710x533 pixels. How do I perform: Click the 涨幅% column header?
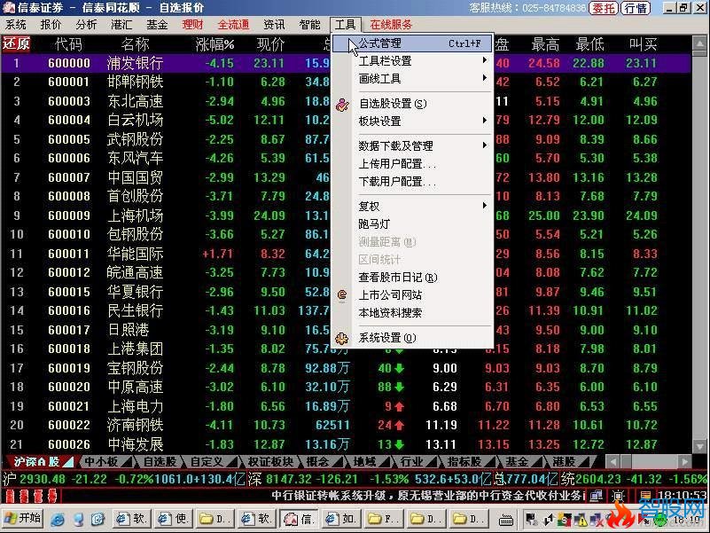coord(215,44)
